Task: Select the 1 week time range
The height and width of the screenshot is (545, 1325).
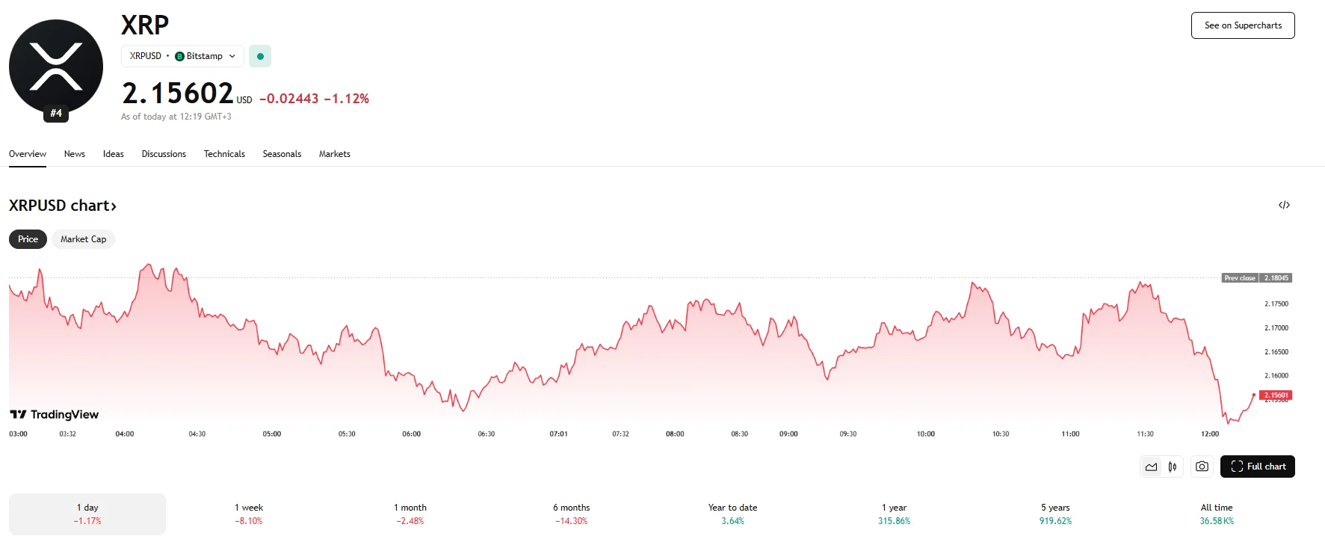Action: pos(249,514)
